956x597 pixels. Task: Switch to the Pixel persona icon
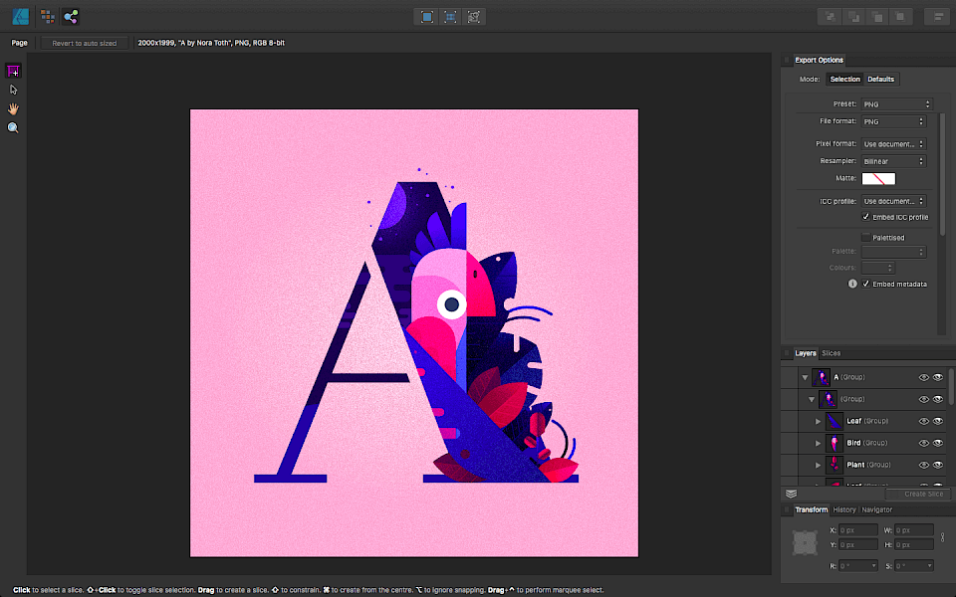tap(48, 17)
